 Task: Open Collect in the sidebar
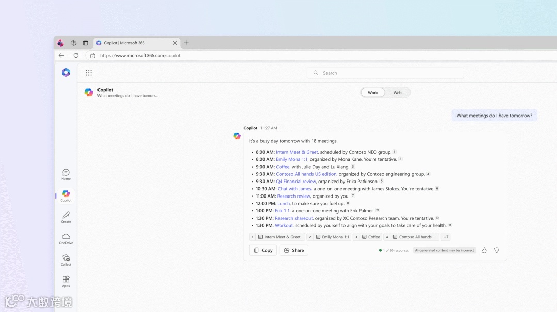[x=66, y=260]
